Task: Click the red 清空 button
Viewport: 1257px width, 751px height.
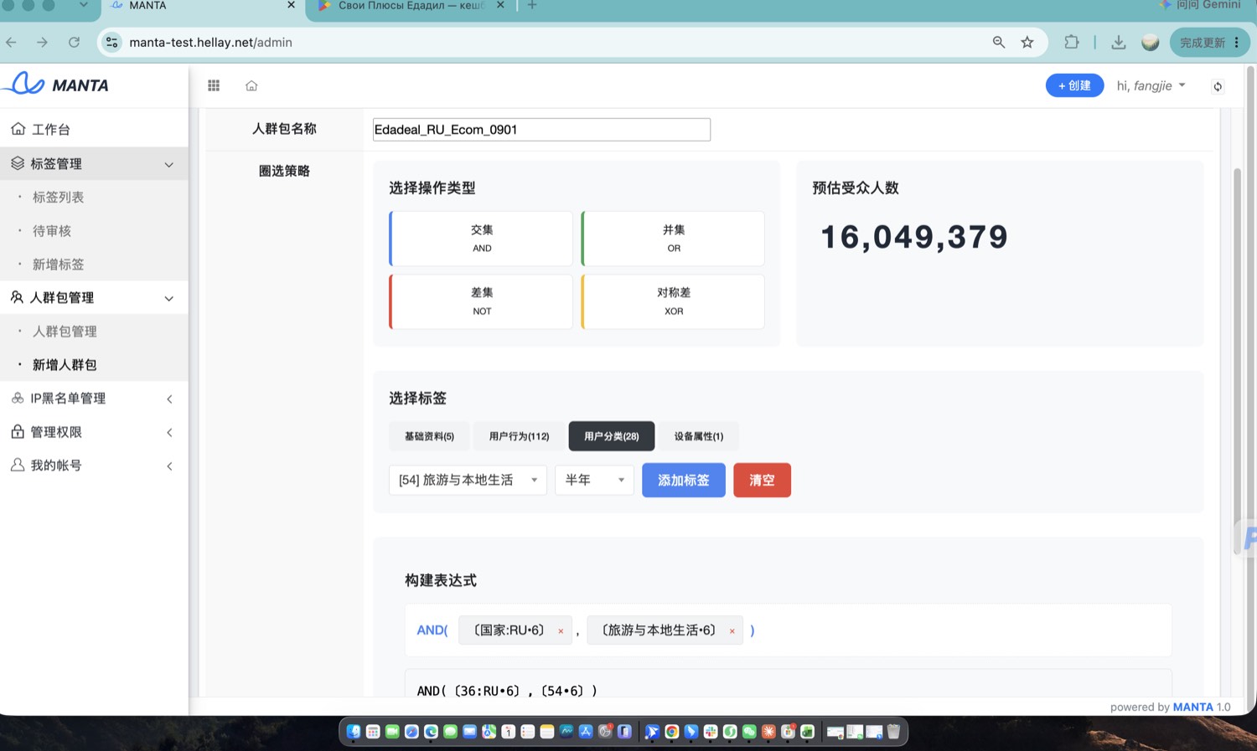Action: pyautogui.click(x=762, y=481)
